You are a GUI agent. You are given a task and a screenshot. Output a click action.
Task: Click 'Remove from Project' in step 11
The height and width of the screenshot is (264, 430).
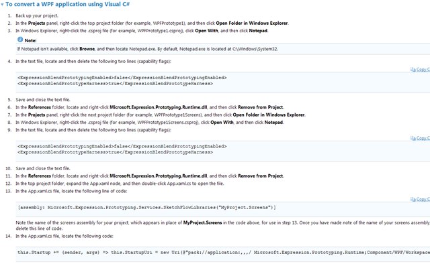261,176
